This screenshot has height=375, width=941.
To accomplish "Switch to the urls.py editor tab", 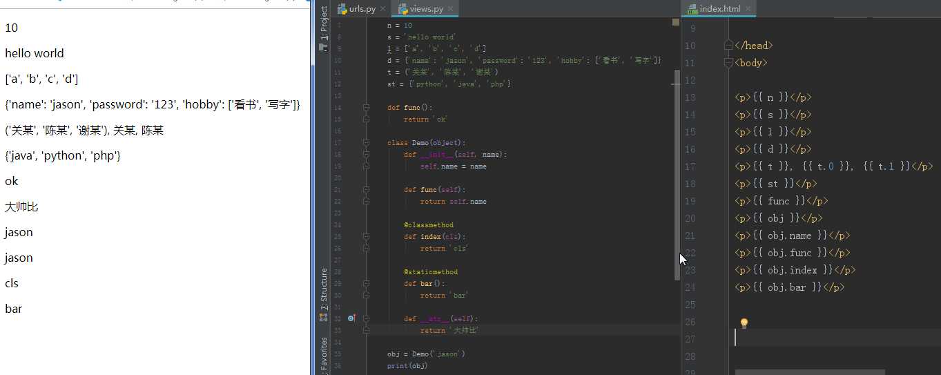I will pyautogui.click(x=362, y=9).
